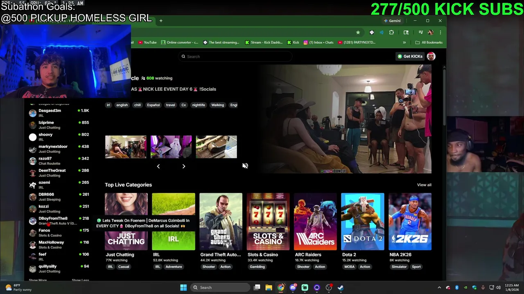Select the Español tag
Screen dimensions: 524x294
click(154, 105)
